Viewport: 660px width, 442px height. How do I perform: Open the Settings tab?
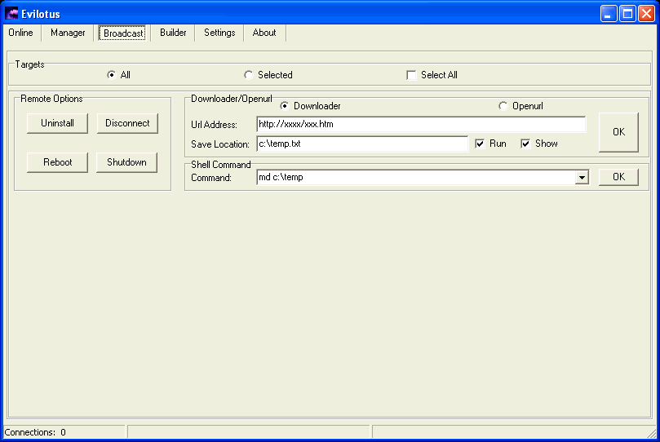point(219,33)
